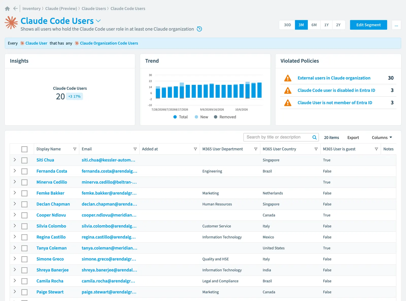Viewport: 406px width, 301px height.
Task: Open the Columns dropdown
Action: (x=382, y=137)
